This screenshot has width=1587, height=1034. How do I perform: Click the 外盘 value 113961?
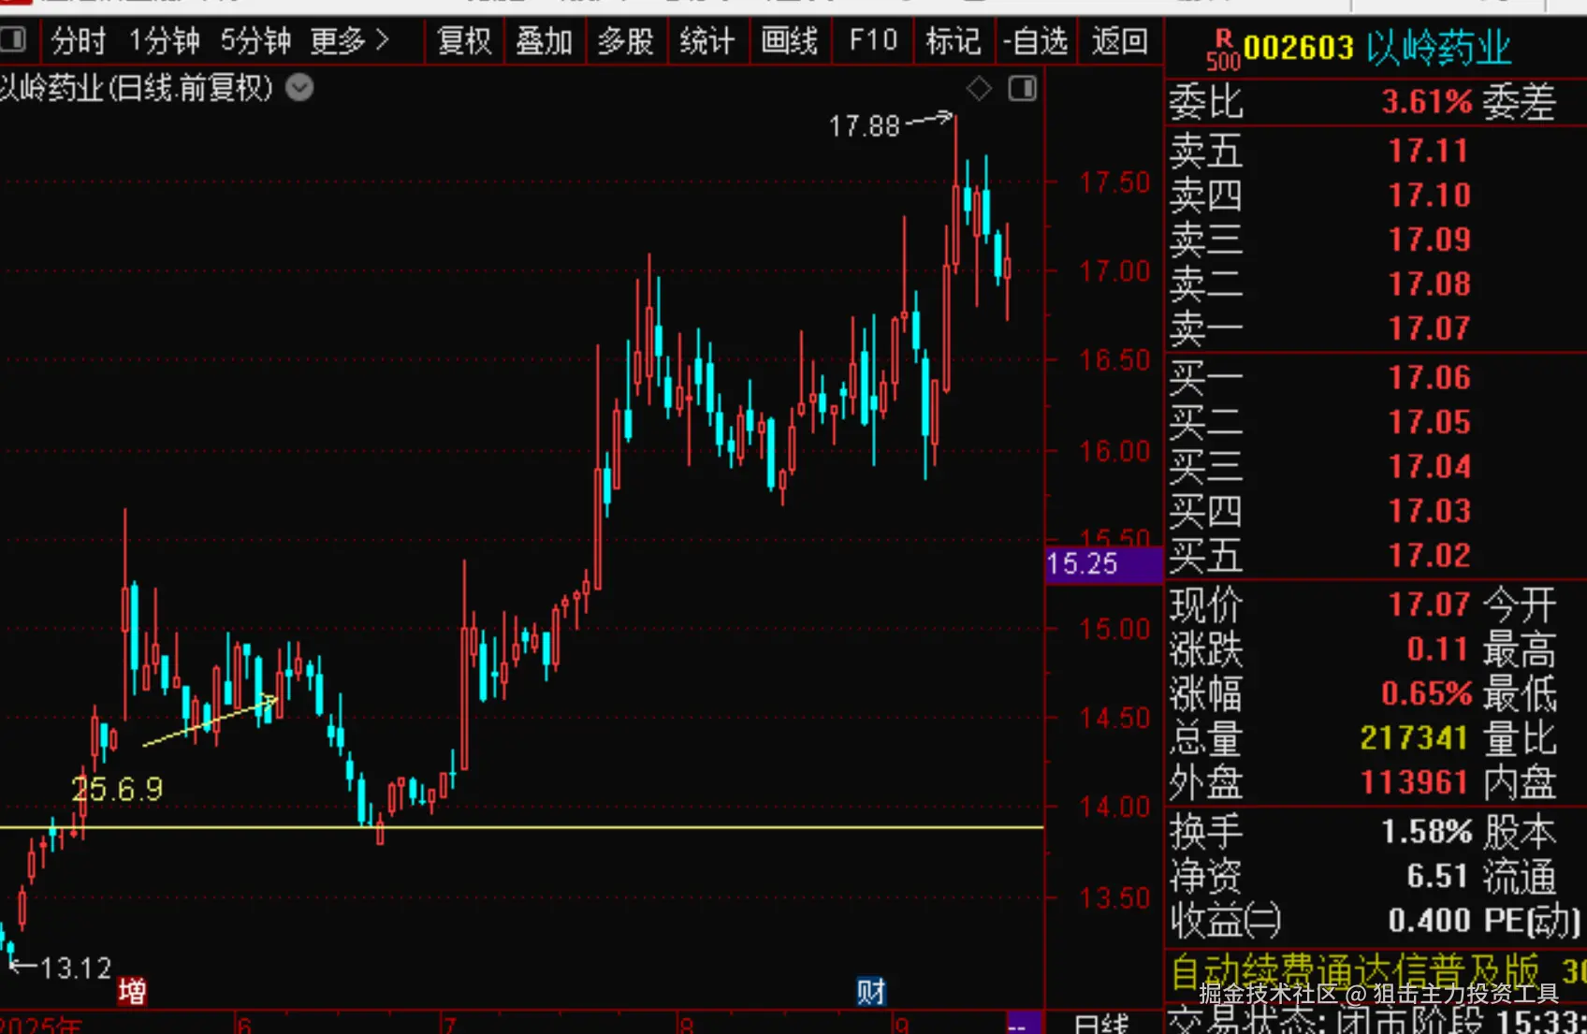(1414, 782)
